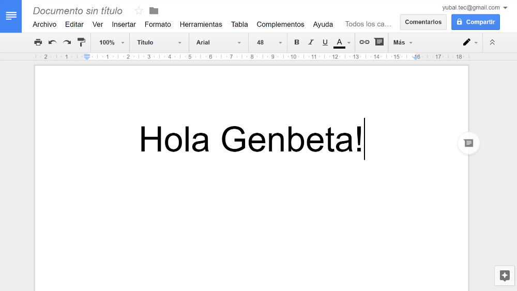Screen dimensions: 517x291
Task: Open the Tabla menu
Action: pyautogui.click(x=239, y=24)
